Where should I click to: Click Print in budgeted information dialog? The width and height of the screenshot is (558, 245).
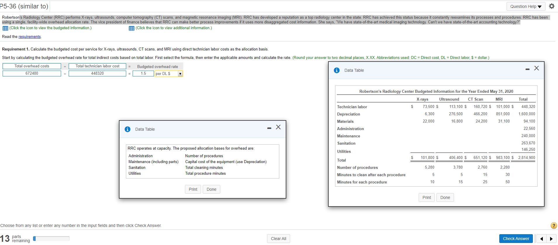(x=427, y=197)
